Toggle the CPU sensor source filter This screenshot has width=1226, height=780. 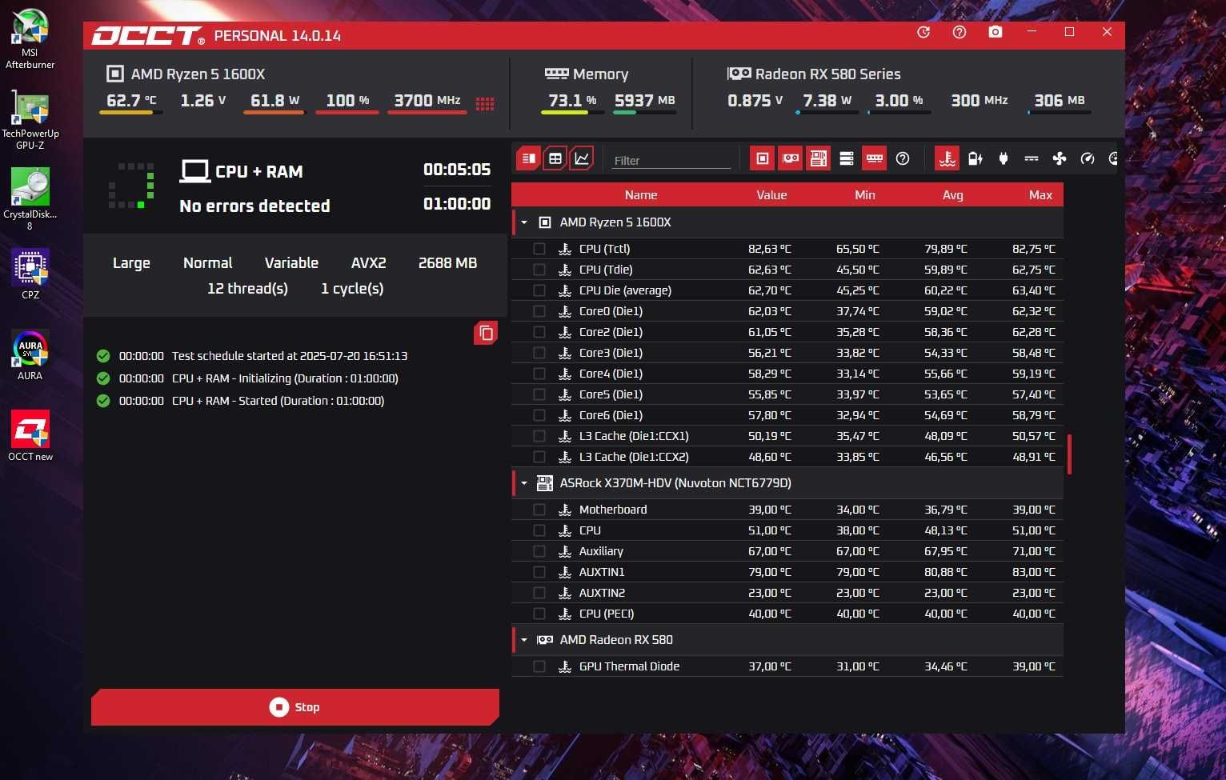tap(763, 158)
